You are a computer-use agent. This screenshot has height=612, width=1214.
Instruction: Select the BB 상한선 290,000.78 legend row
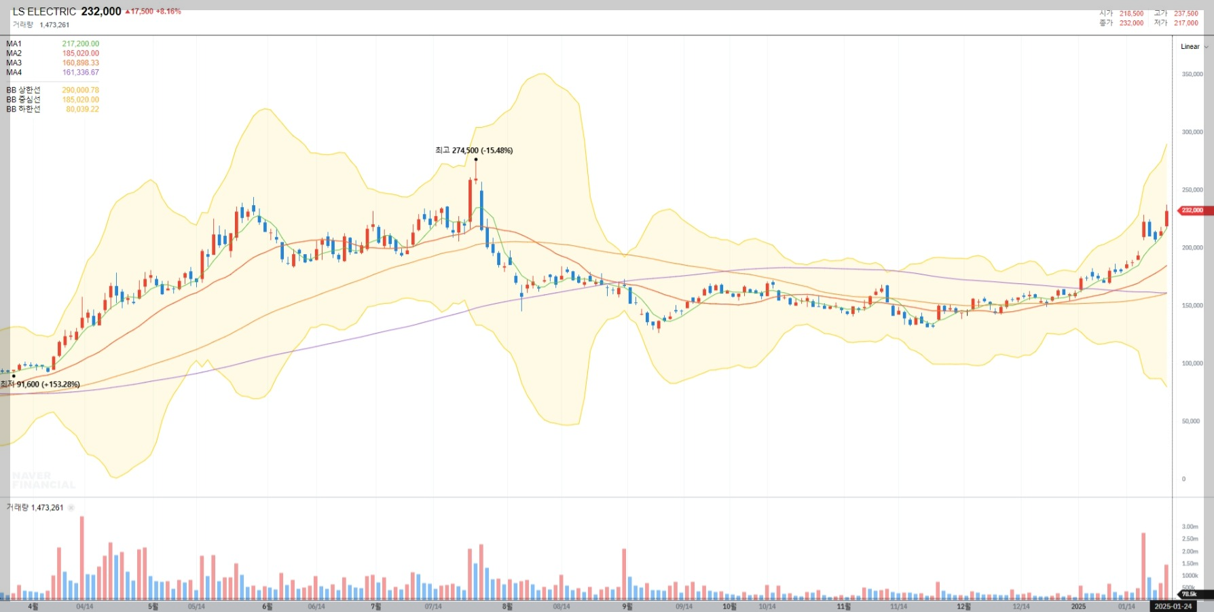coord(52,90)
